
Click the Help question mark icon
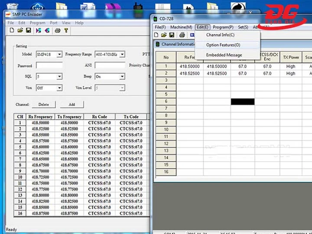pos(66,30)
